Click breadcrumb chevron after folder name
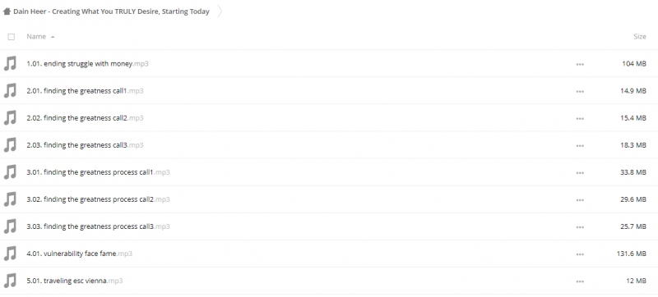This screenshot has height=297, width=658. coord(220,11)
